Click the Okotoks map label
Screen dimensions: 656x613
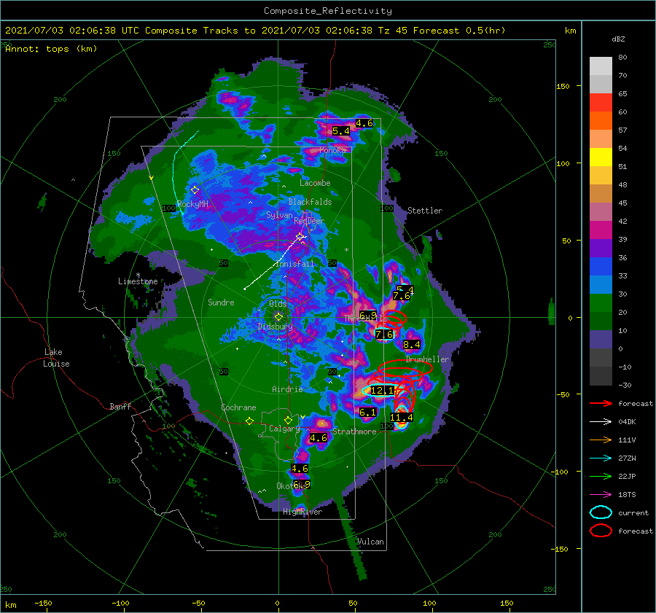pos(292,486)
